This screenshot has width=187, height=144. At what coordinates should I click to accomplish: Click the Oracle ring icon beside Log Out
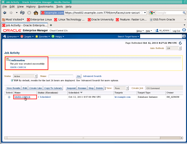click(x=184, y=30)
